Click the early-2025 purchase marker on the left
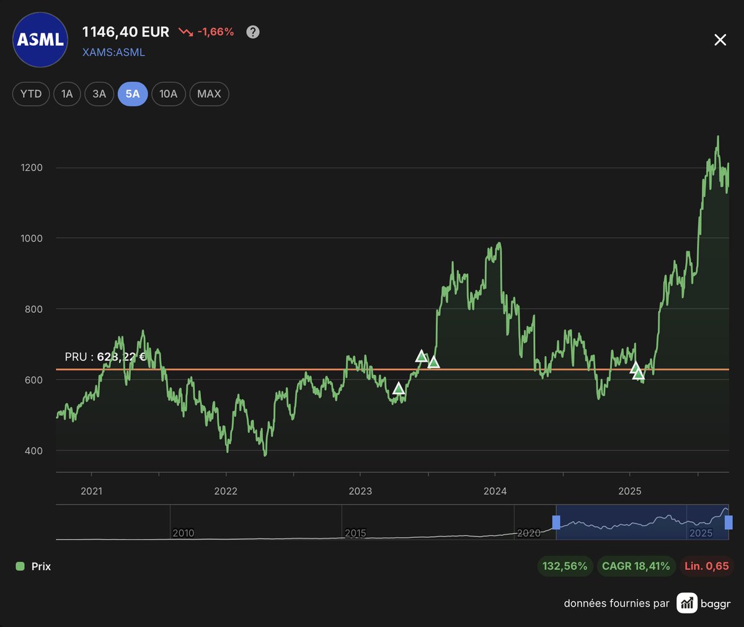 point(635,368)
